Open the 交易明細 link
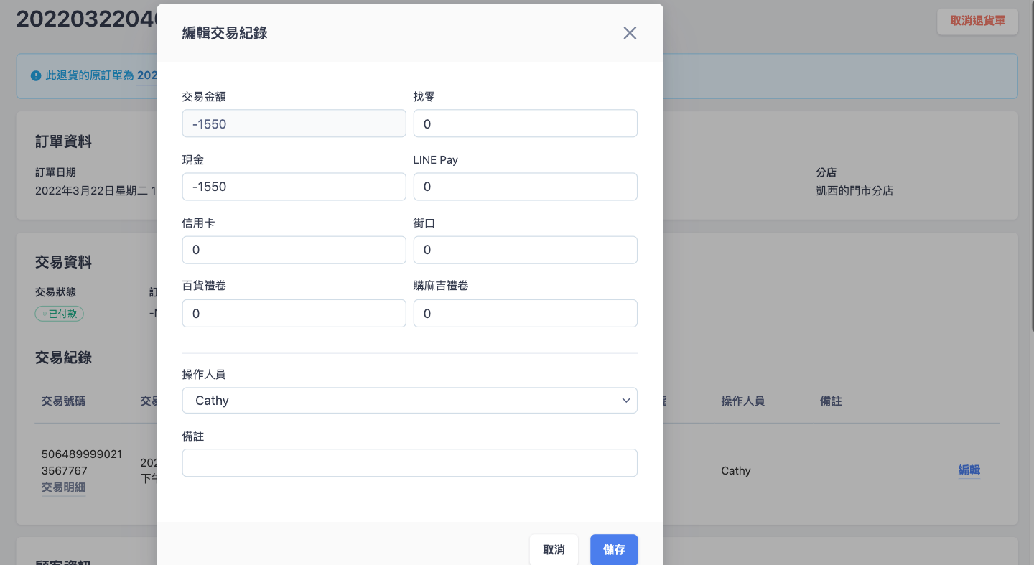Image resolution: width=1034 pixels, height=565 pixels. 63,487
